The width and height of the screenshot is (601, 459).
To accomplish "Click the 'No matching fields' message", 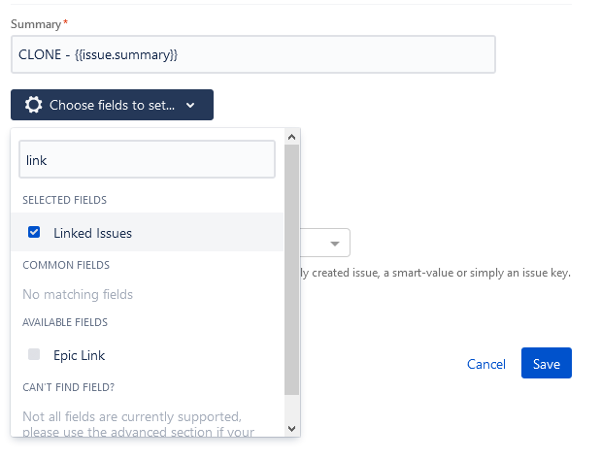I will [x=78, y=294].
